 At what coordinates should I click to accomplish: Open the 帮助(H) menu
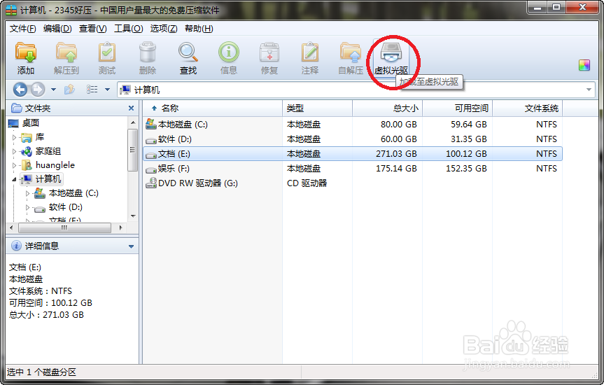199,29
